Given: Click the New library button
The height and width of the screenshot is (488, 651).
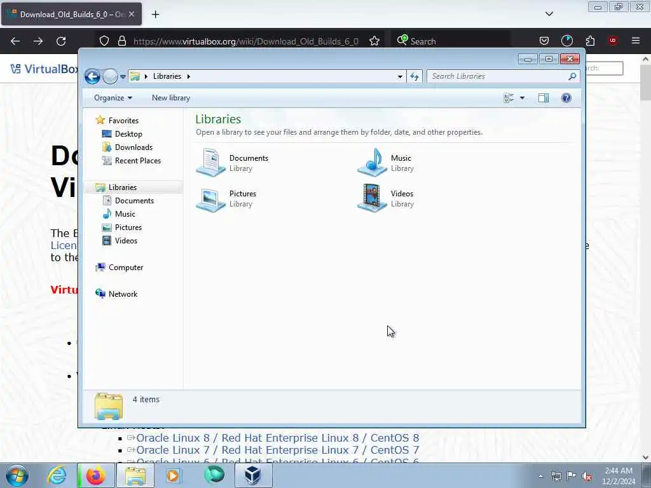Looking at the screenshot, I should click(x=171, y=98).
